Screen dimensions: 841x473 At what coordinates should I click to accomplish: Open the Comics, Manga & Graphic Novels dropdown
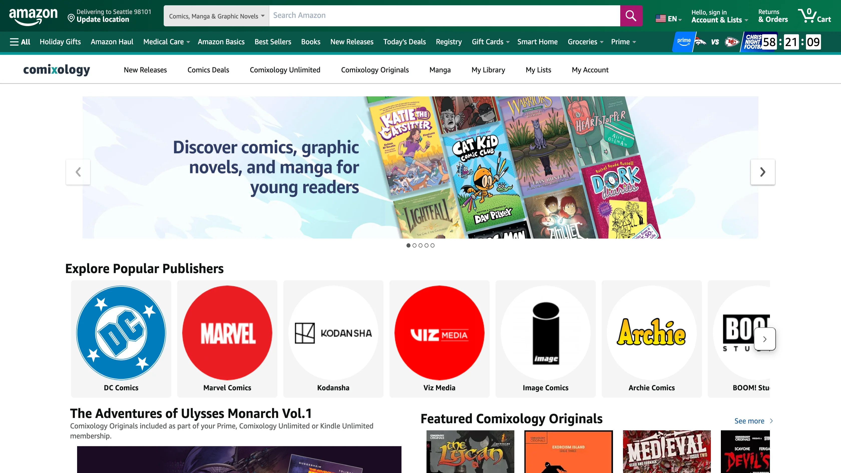pyautogui.click(x=216, y=16)
